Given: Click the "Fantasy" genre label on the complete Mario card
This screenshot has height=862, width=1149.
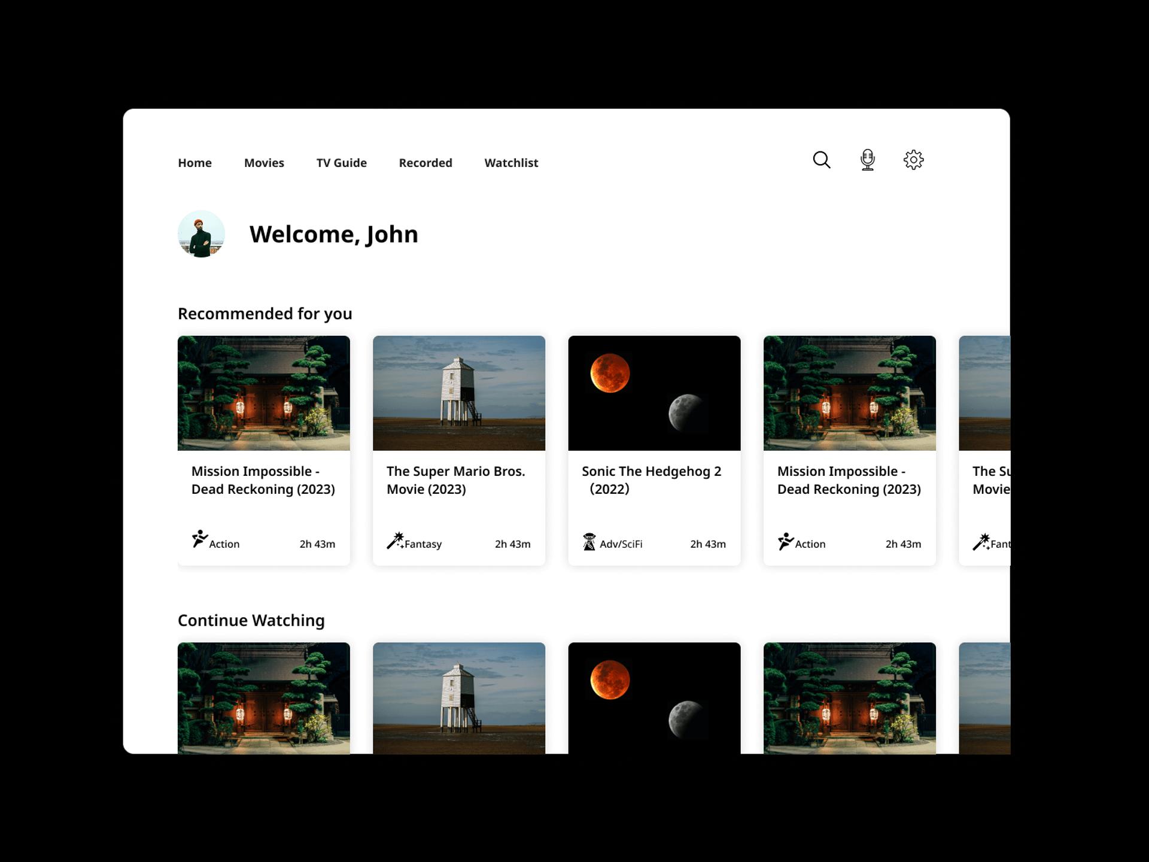Looking at the screenshot, I should pyautogui.click(x=423, y=544).
